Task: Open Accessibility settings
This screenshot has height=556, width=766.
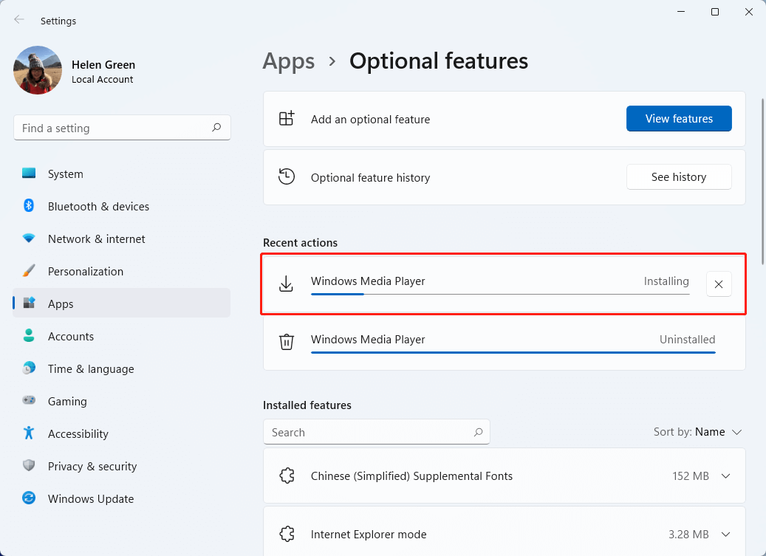Action: pos(122,434)
